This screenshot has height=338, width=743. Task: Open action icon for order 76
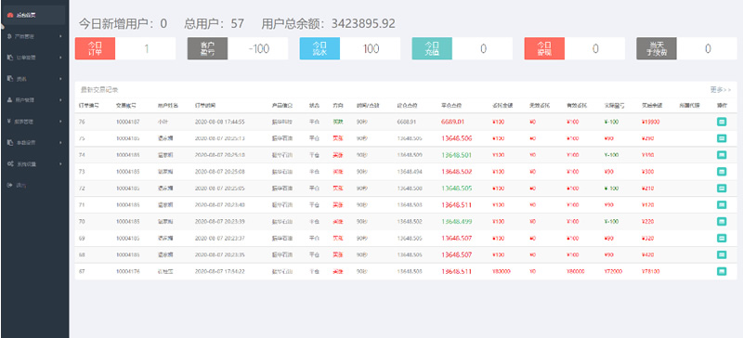(722, 122)
